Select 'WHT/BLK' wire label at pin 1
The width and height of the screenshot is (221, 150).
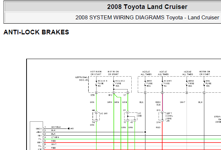[56, 127]
